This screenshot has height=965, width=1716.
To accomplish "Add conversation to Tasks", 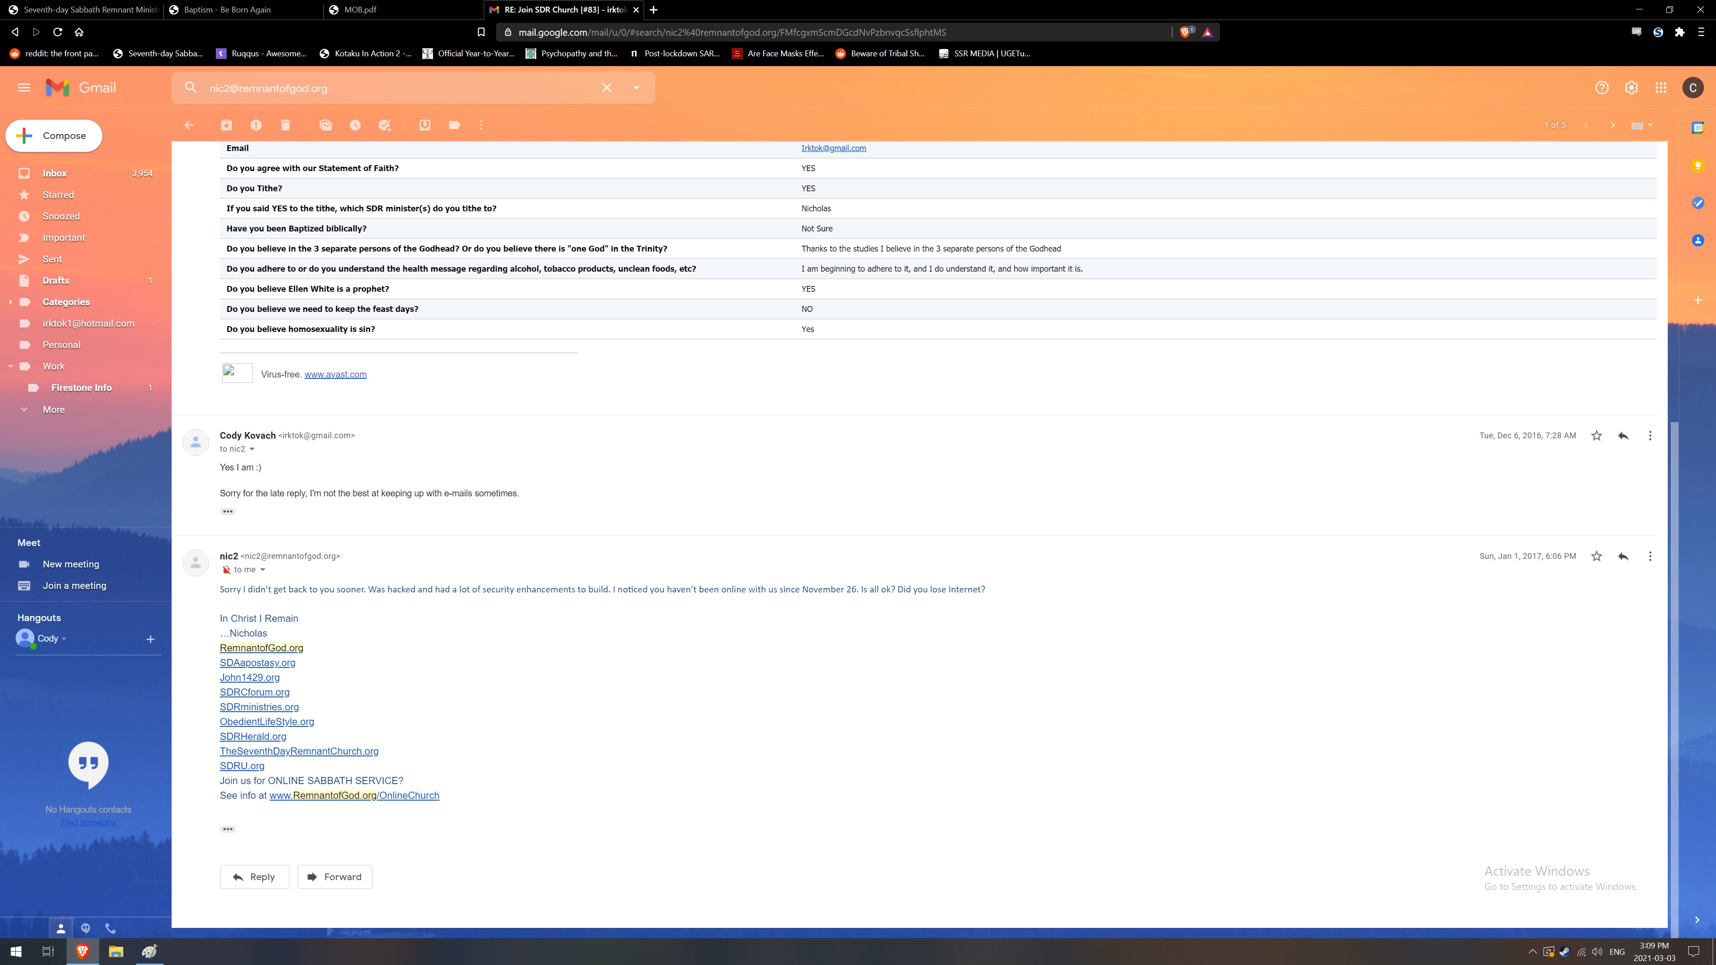I will [384, 125].
